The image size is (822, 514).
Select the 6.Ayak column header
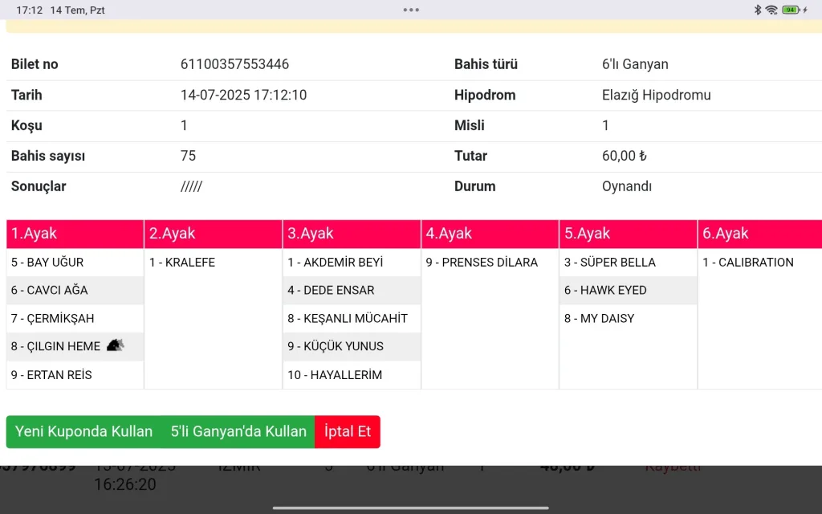pos(759,234)
